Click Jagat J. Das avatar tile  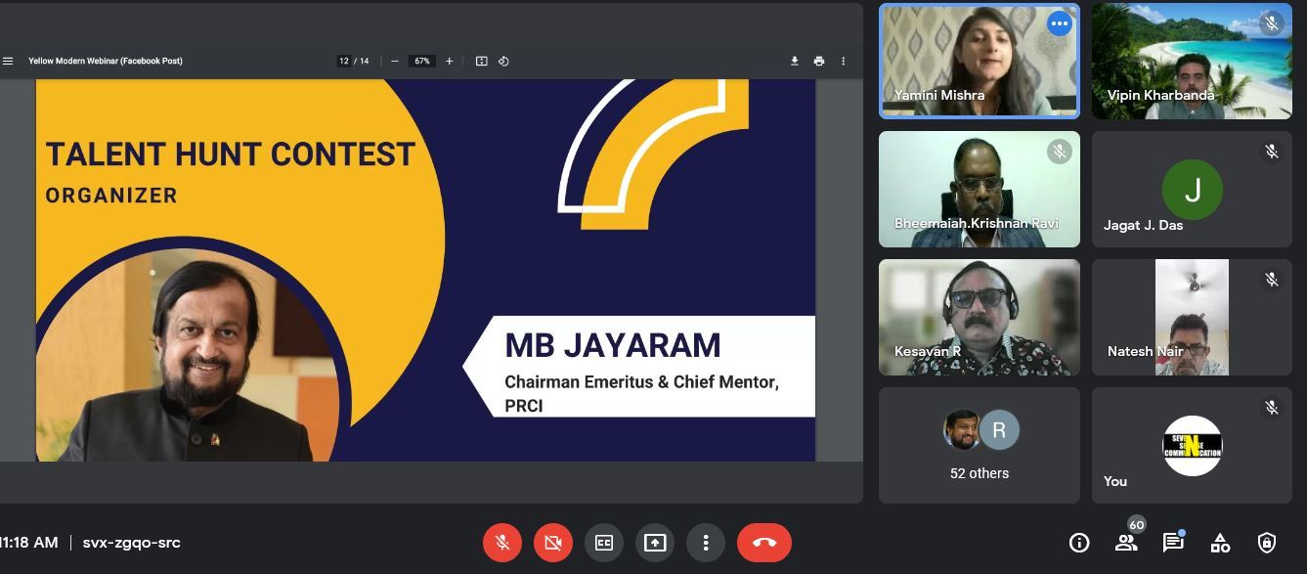1192,189
